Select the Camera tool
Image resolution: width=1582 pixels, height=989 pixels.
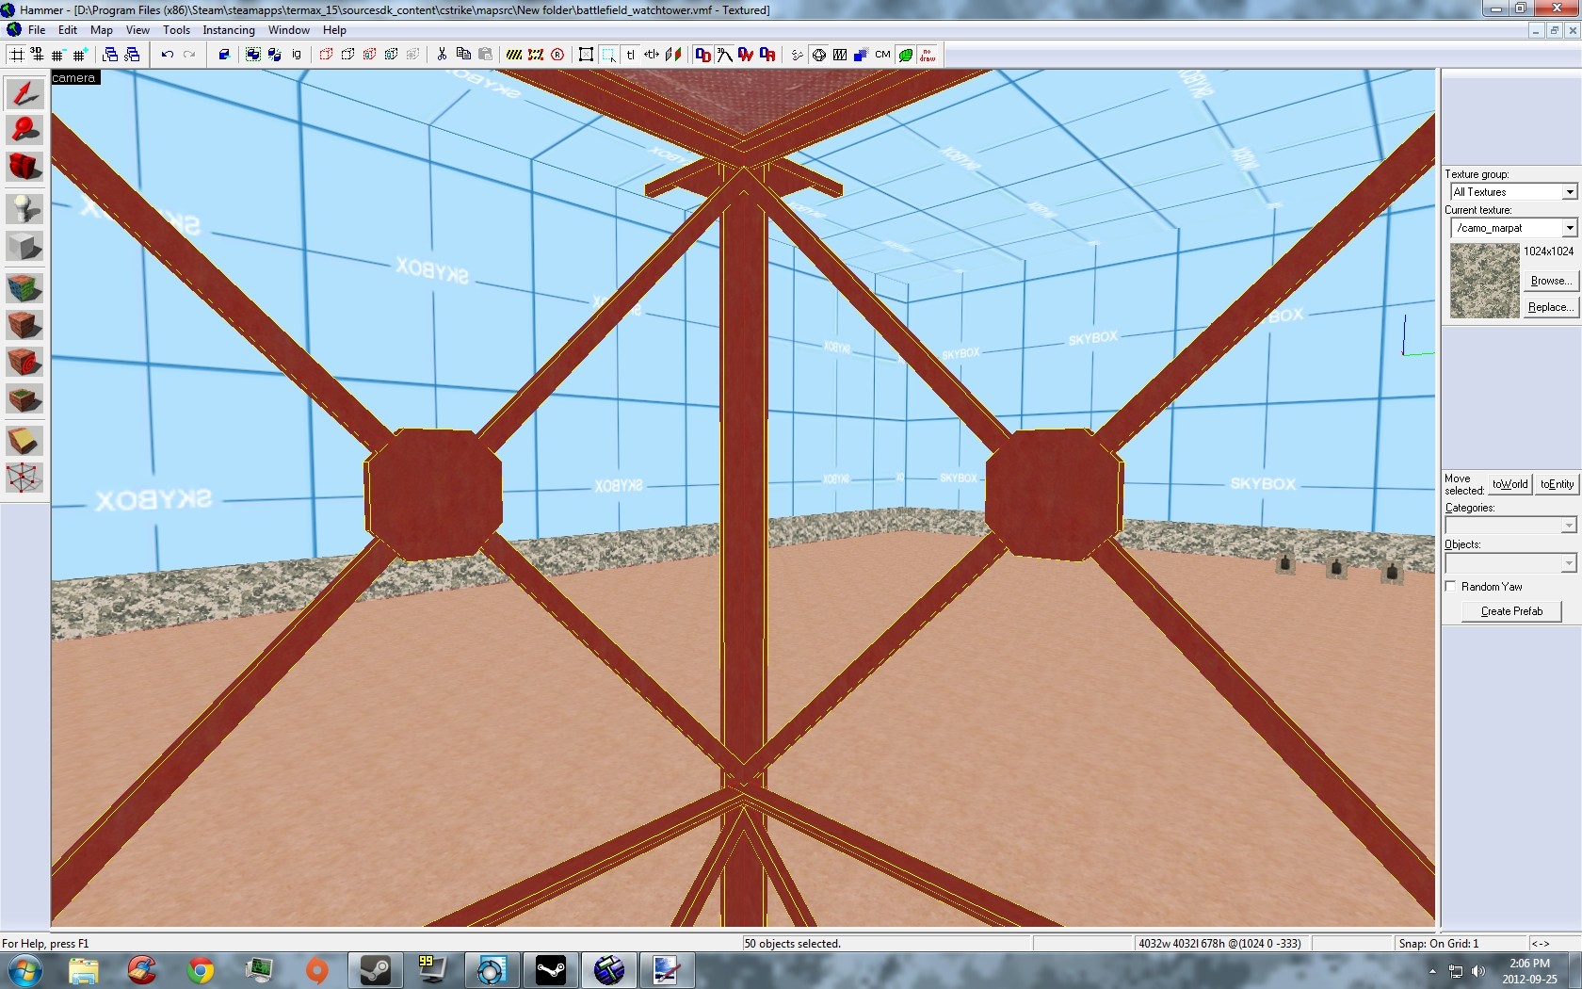click(x=24, y=167)
